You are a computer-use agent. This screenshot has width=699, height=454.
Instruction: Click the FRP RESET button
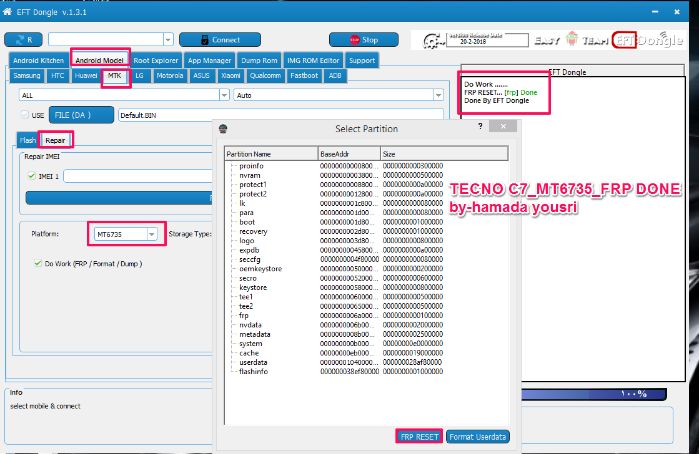[419, 437]
